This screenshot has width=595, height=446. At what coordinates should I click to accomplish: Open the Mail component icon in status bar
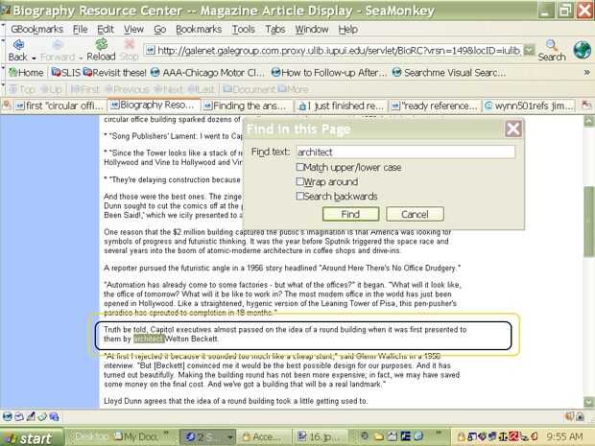19,417
